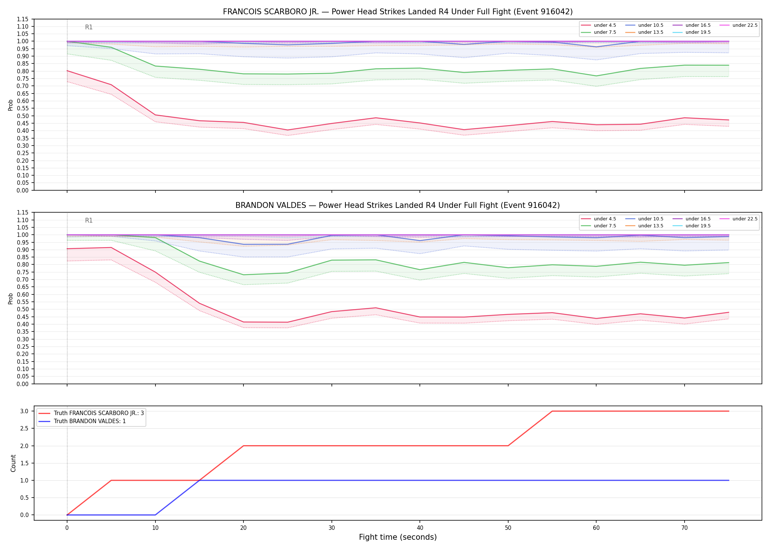Click the Brandon Valdes chart title

coord(397,205)
